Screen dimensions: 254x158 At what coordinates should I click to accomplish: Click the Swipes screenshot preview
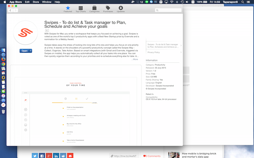click(76, 106)
